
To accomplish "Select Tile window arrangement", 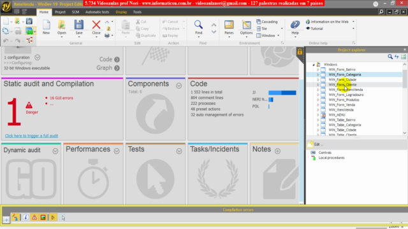I will click(x=262, y=29).
